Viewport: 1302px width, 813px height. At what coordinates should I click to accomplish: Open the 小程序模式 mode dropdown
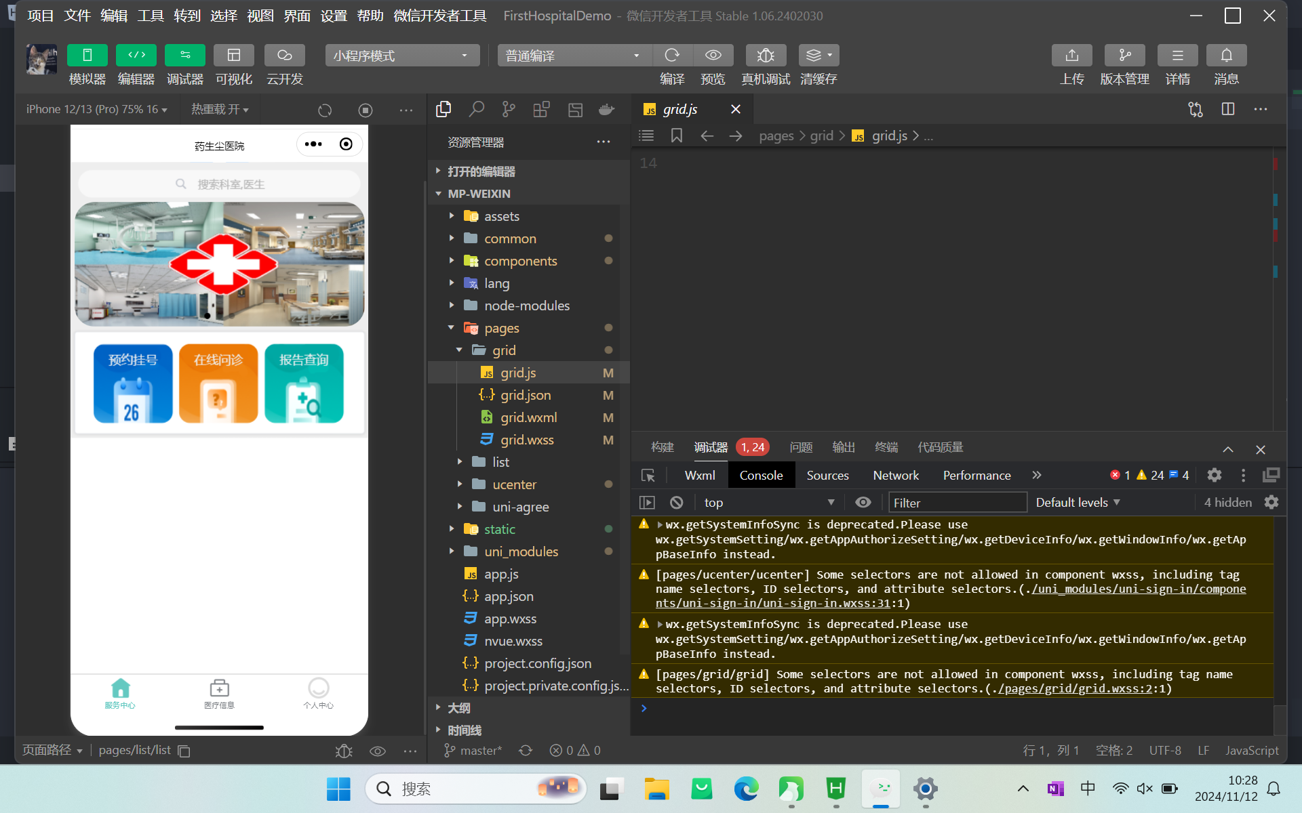(401, 56)
